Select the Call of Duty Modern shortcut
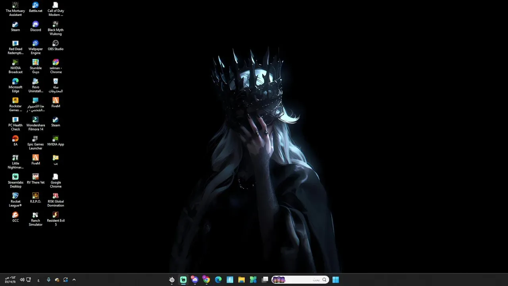The image size is (508, 286). tap(56, 9)
